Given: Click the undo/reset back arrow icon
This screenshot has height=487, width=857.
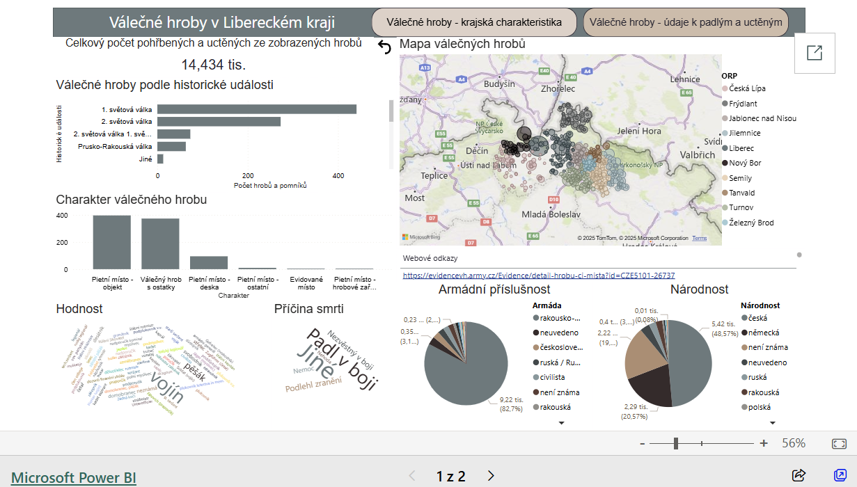Looking at the screenshot, I should point(384,47).
